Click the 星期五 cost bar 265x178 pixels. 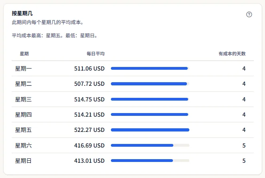[150, 130]
